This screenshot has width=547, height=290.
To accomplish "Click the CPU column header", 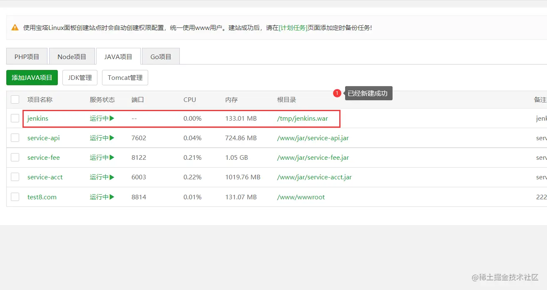I will pos(190,99).
